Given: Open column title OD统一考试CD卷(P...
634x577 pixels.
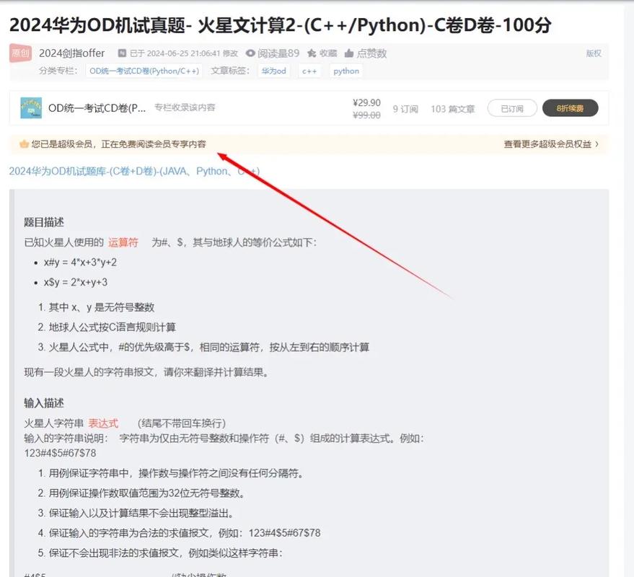Looking at the screenshot, I should pyautogui.click(x=97, y=108).
